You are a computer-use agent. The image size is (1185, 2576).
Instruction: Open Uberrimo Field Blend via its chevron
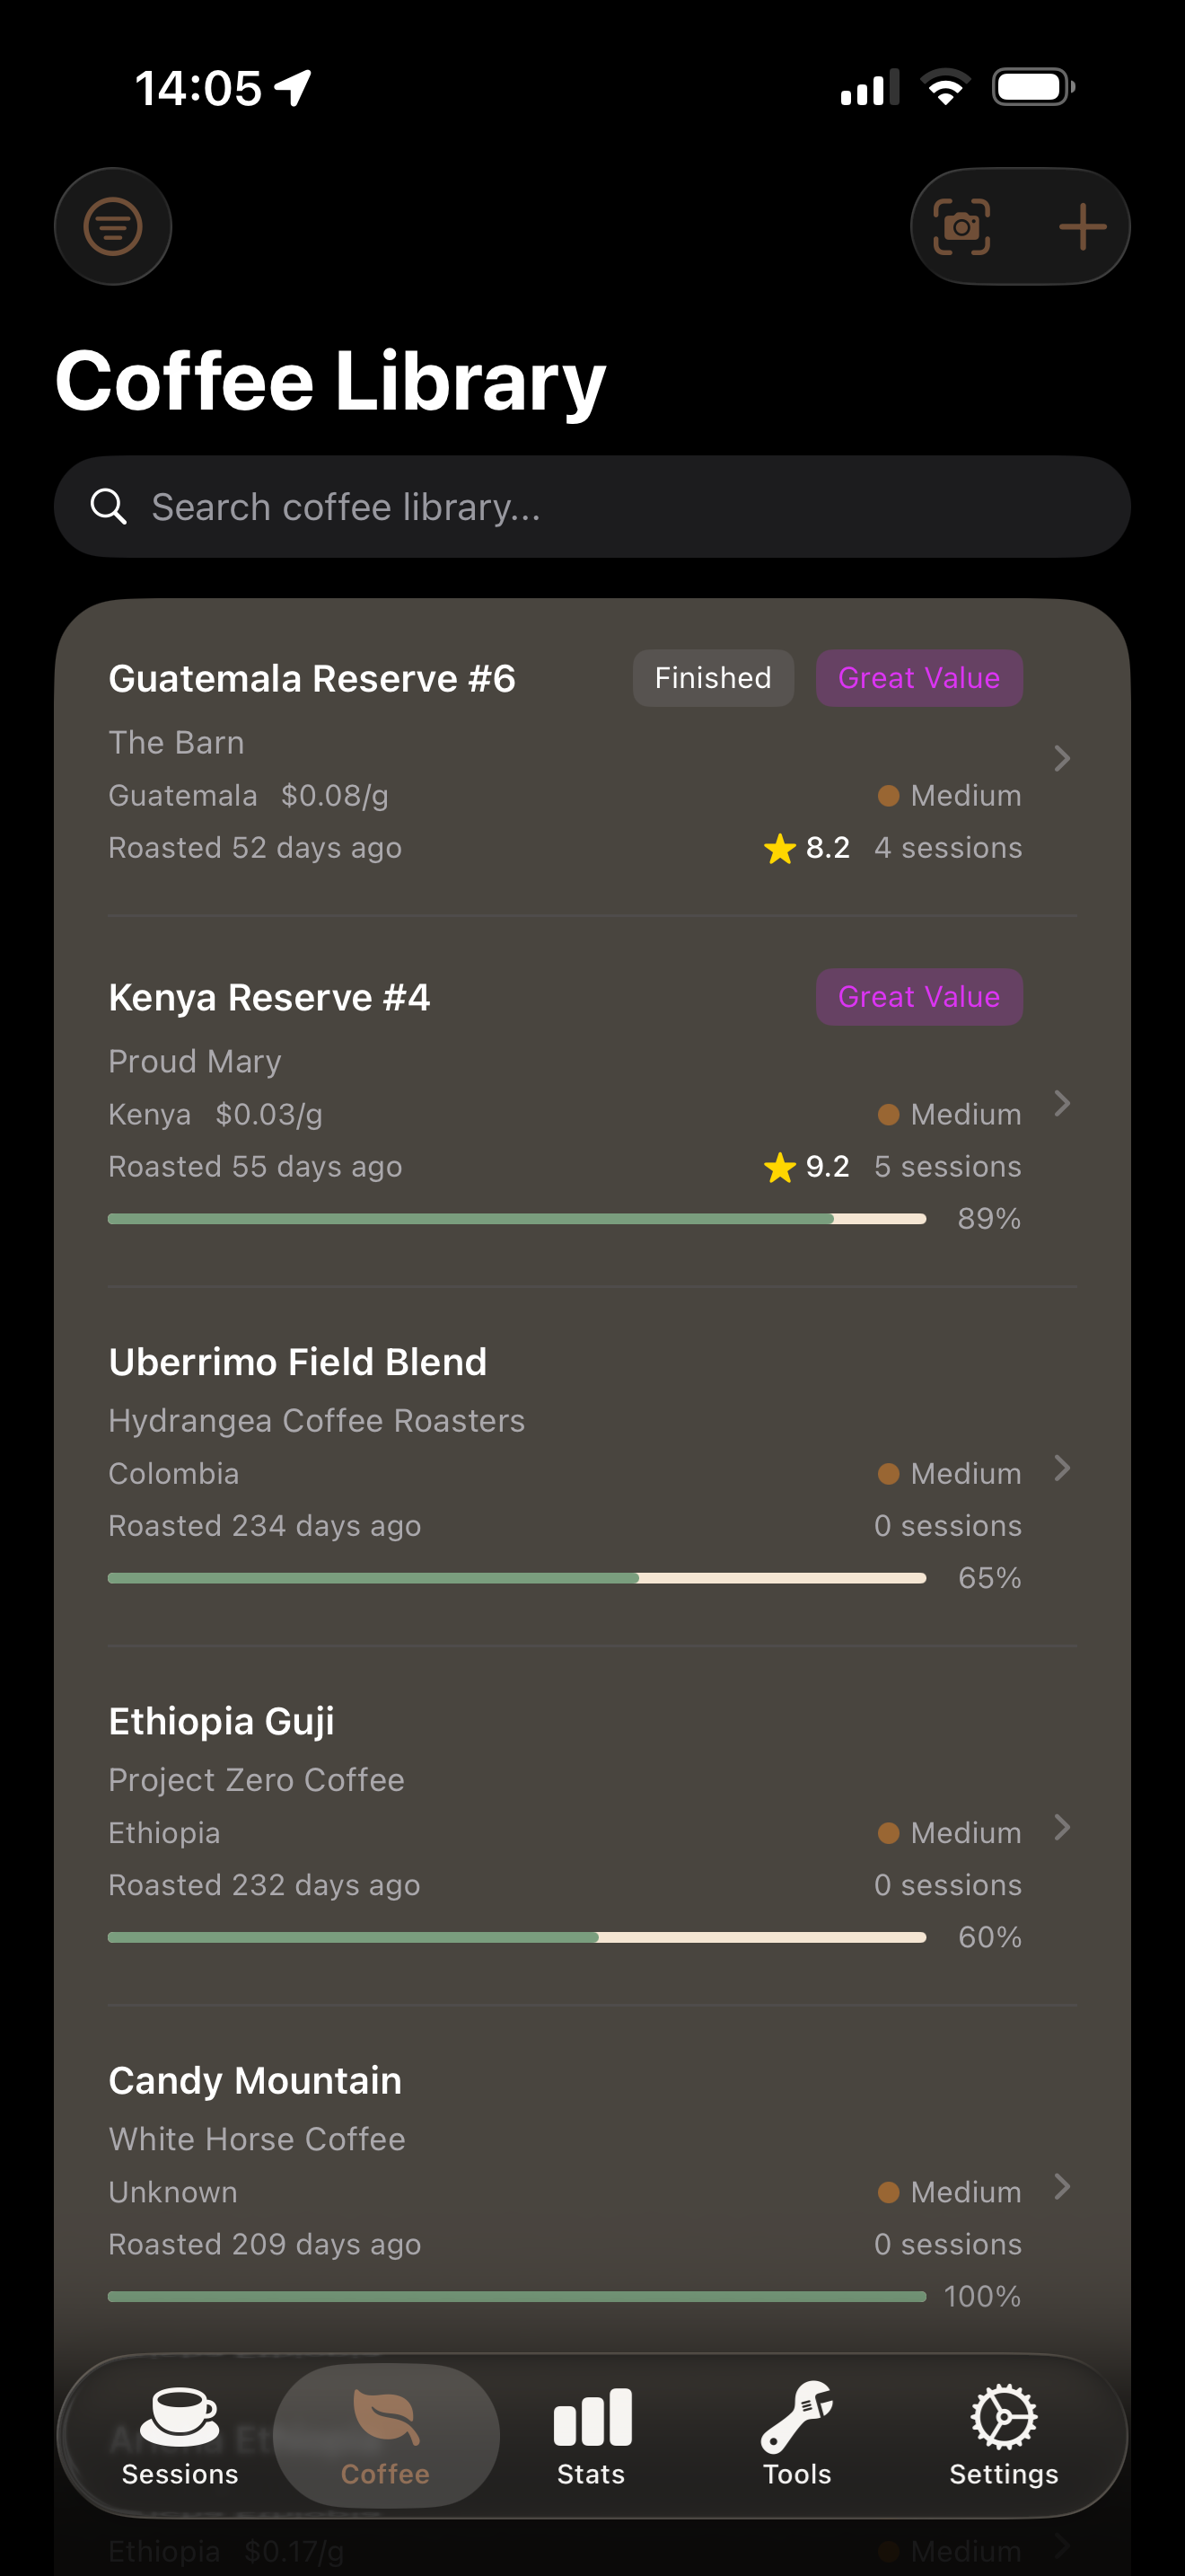[x=1062, y=1470]
